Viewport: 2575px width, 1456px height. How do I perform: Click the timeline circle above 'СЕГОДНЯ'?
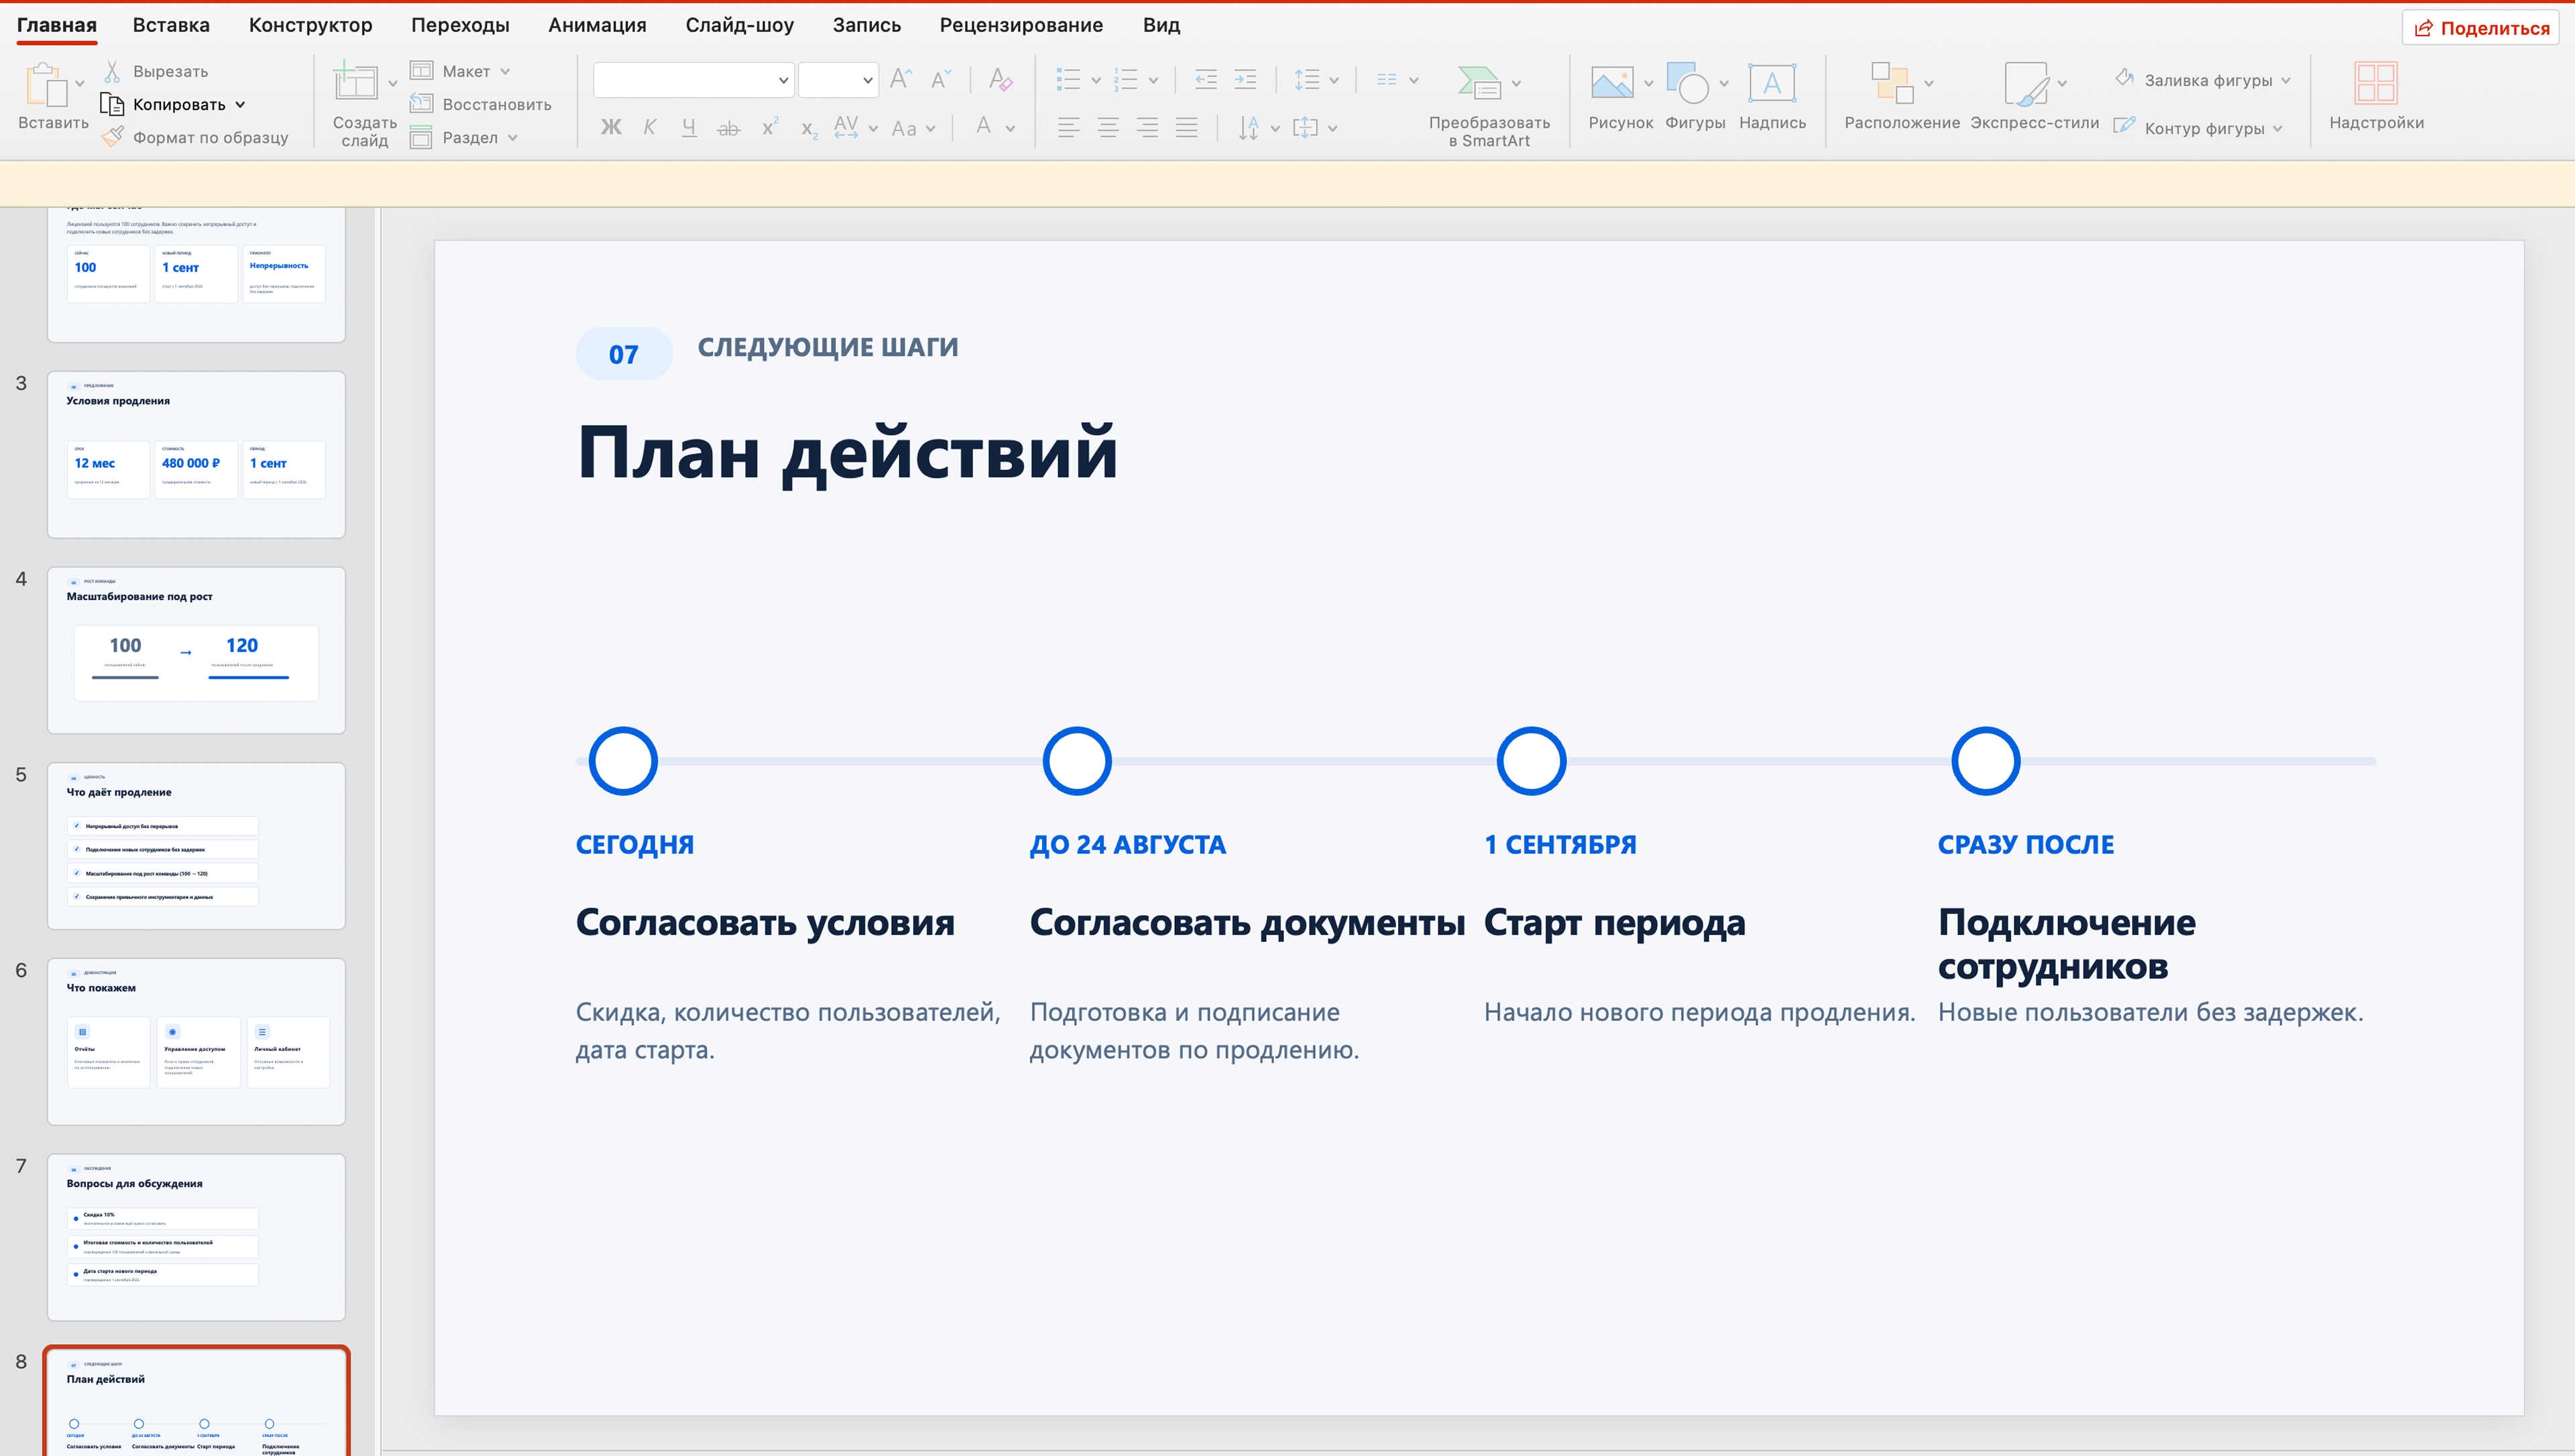pyautogui.click(x=623, y=761)
